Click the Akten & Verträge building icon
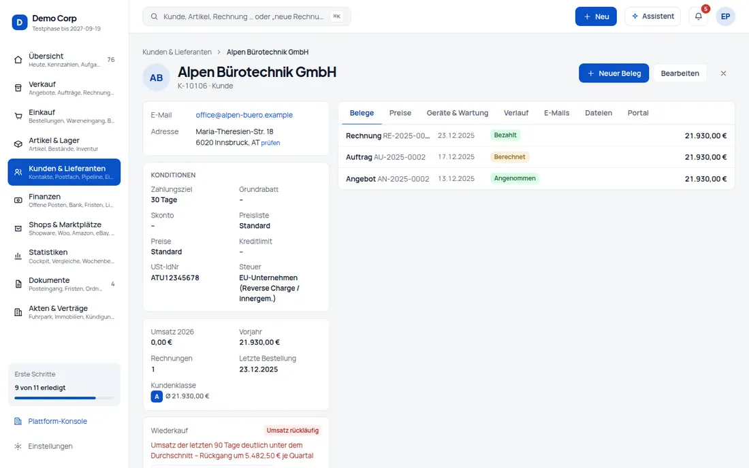Viewport: 749px width, 468px height. 18,312
